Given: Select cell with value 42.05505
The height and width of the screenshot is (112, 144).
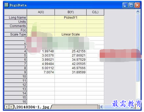Looking at the screenshot, I should [71, 64].
